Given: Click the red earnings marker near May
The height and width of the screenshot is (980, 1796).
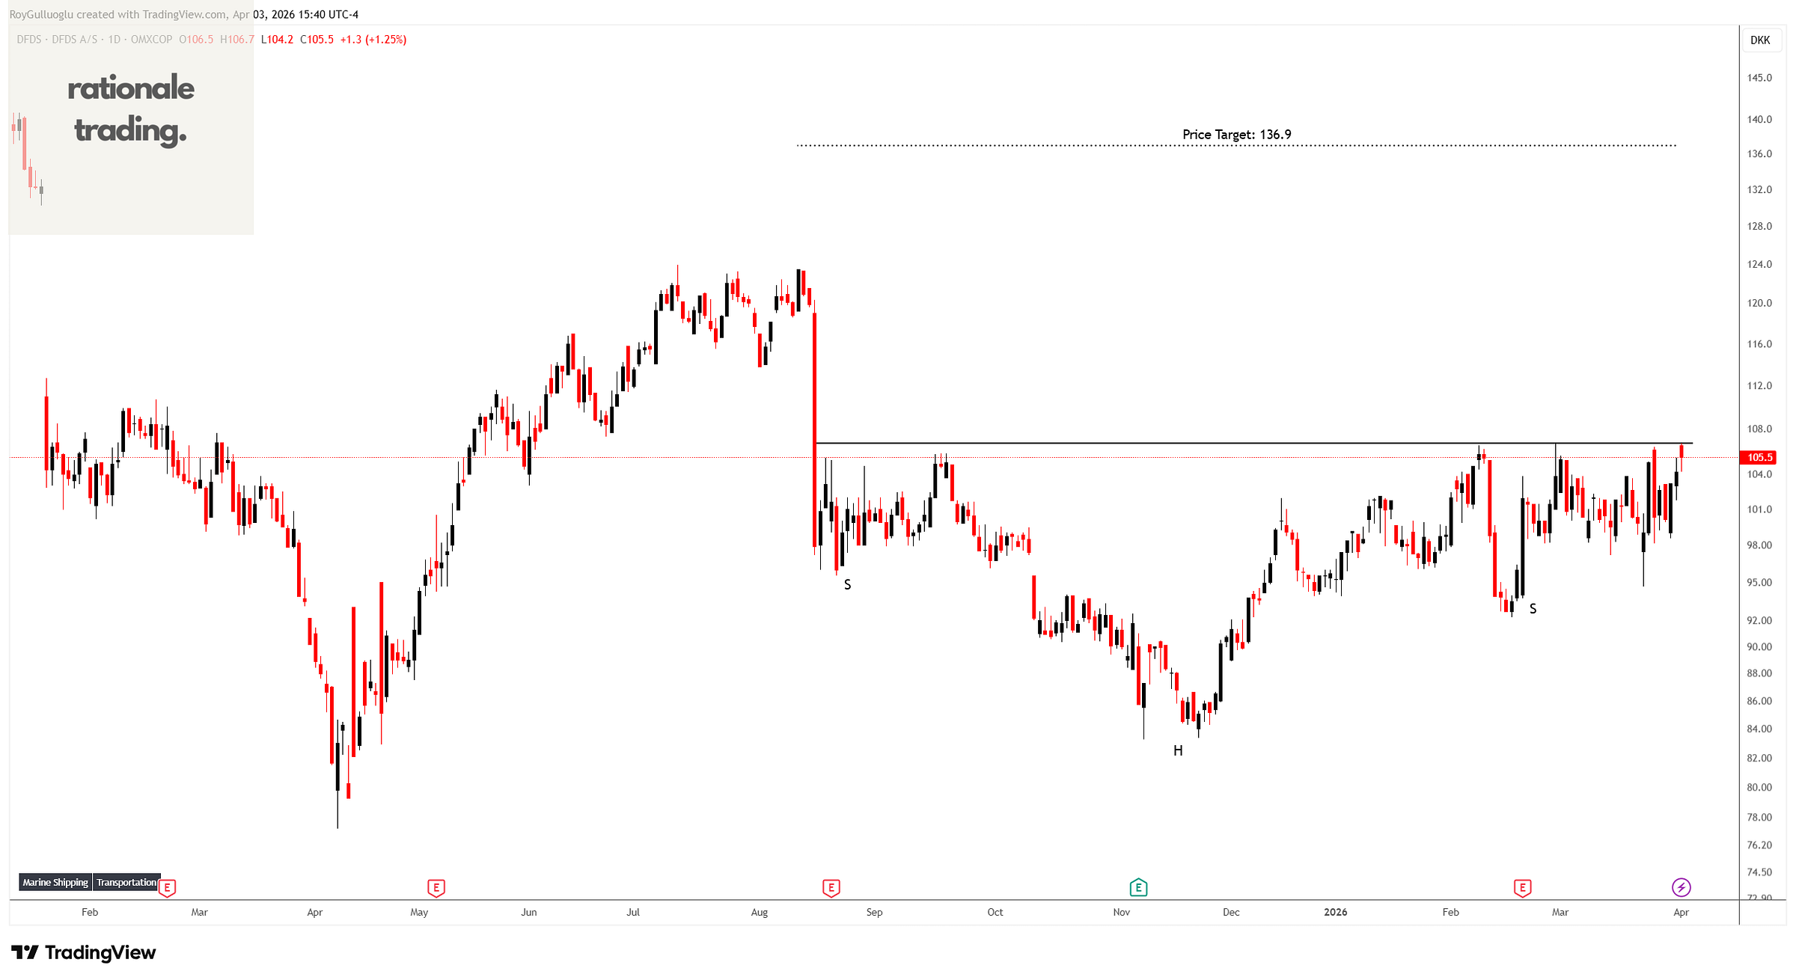Looking at the screenshot, I should (436, 888).
